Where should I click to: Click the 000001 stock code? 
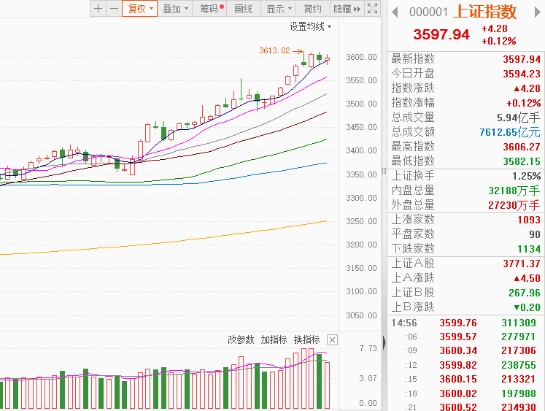point(428,12)
